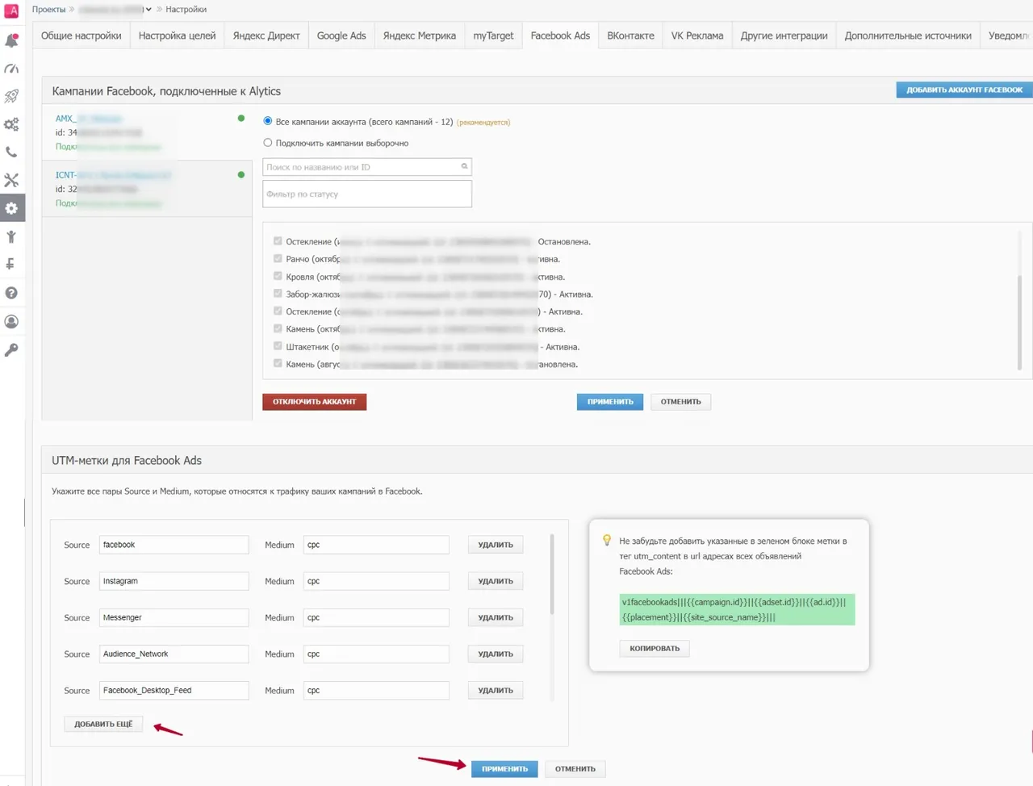Image resolution: width=1033 pixels, height=786 pixels.
Task: Switch to the 'ВКонтакте' tab
Action: click(x=630, y=36)
